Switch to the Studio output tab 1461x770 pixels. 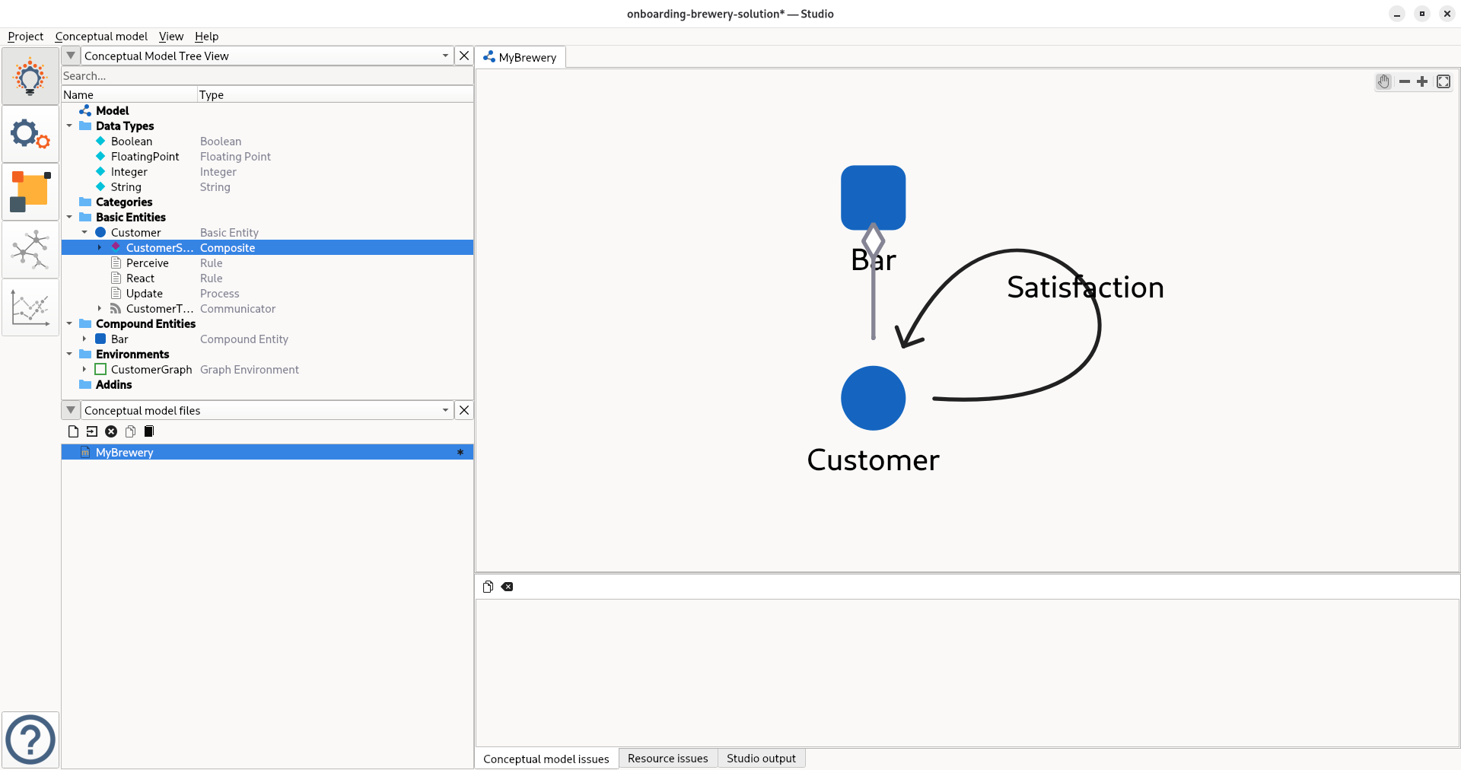pyautogui.click(x=760, y=759)
